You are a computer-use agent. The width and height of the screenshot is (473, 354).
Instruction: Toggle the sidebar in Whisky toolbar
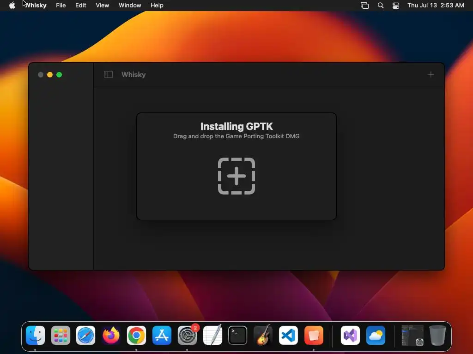(108, 74)
